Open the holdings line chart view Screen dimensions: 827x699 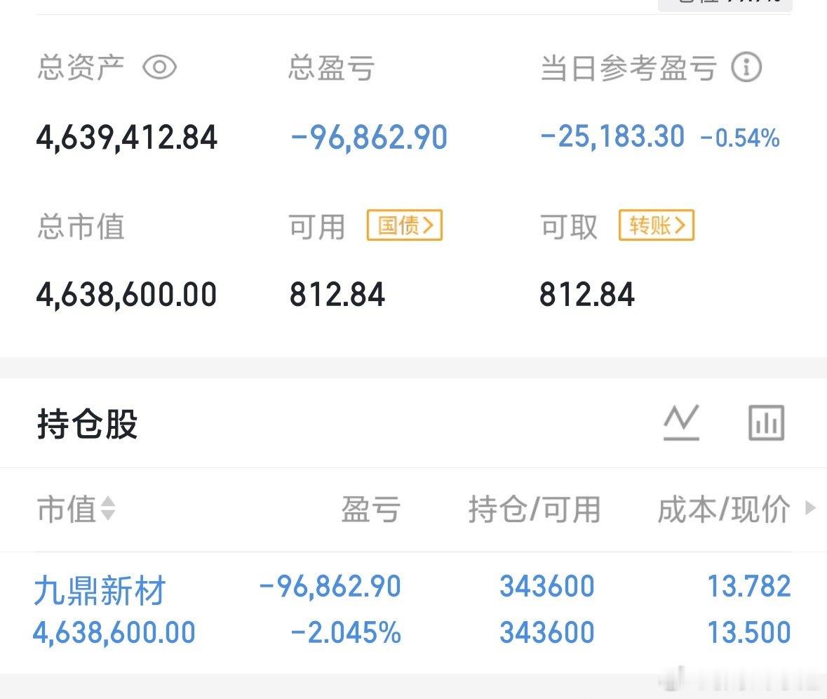pos(681,423)
